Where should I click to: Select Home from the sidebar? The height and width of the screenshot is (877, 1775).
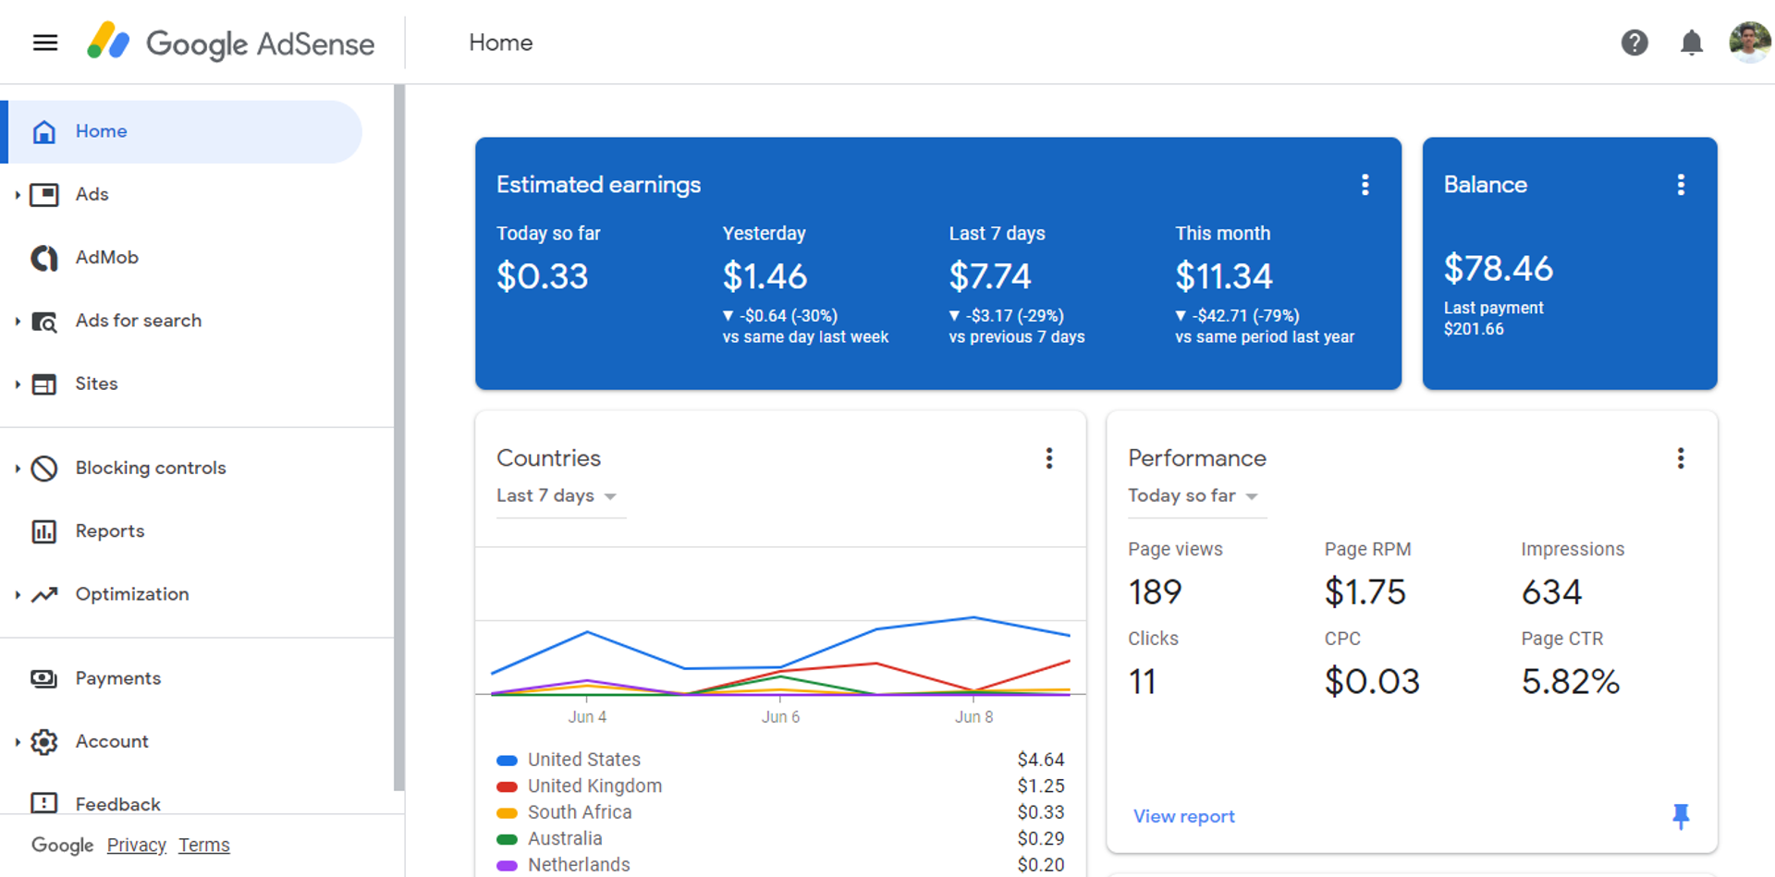[x=101, y=131]
